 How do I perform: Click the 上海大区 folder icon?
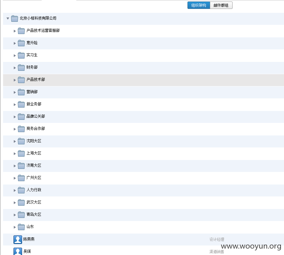coord(21,153)
